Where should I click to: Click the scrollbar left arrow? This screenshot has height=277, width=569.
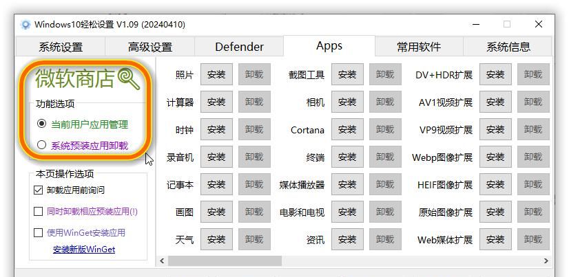pos(162,261)
